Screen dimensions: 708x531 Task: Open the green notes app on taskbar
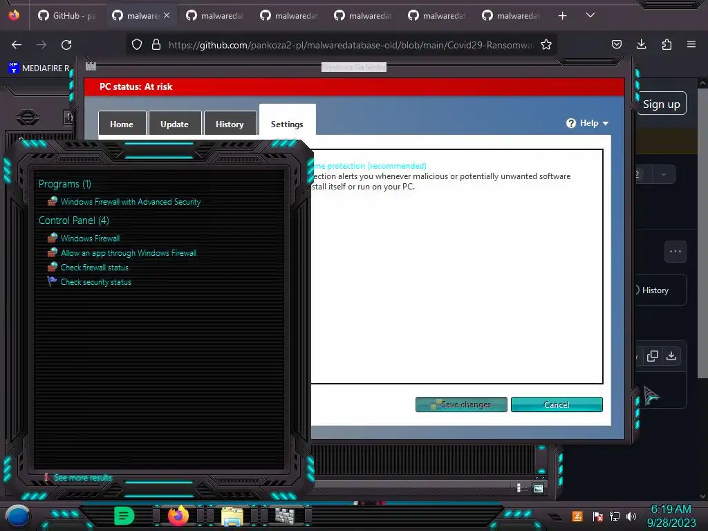point(124,516)
